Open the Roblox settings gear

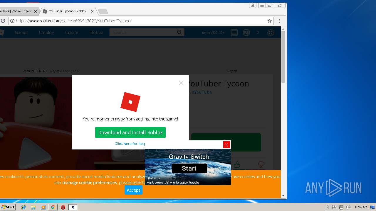tap(271, 33)
